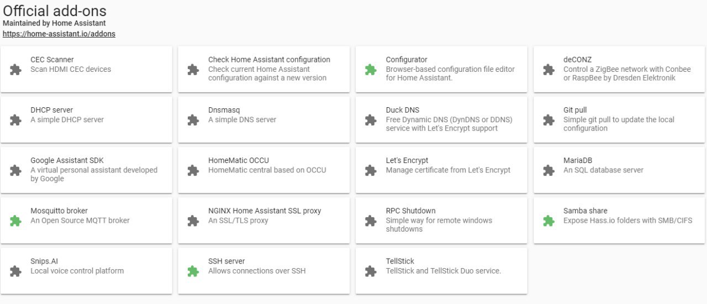Click the Snips.AI puzzle icon
Screen dimensions: 707x304
click(15, 271)
